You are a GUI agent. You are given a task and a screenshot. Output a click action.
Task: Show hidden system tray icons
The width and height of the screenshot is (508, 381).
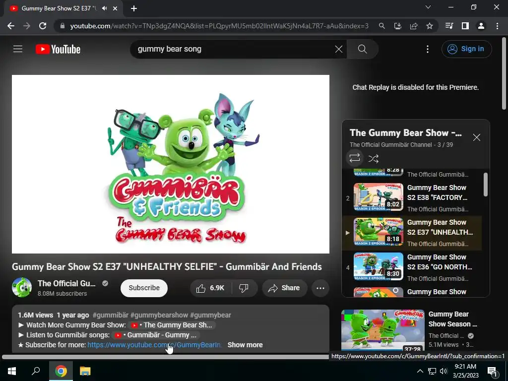pyautogui.click(x=420, y=371)
